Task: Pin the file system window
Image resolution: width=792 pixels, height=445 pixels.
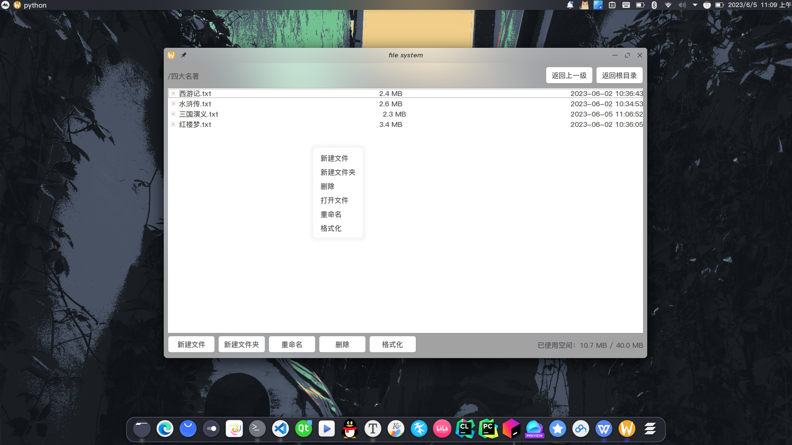Action: [x=184, y=55]
